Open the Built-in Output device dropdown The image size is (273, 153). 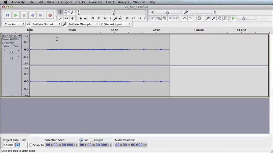(46, 24)
